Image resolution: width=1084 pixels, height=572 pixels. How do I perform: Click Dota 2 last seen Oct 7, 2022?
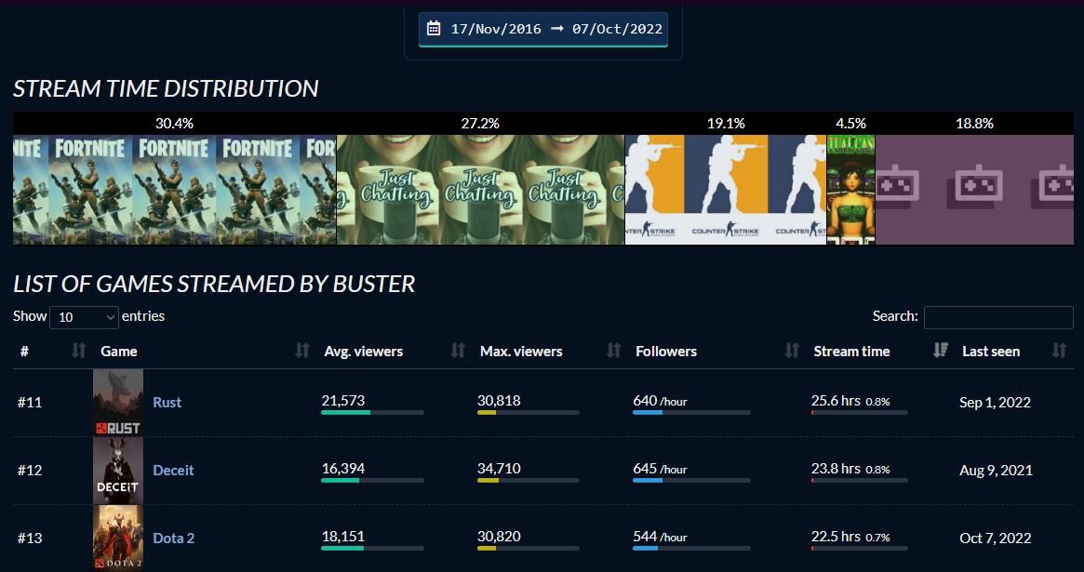(996, 538)
